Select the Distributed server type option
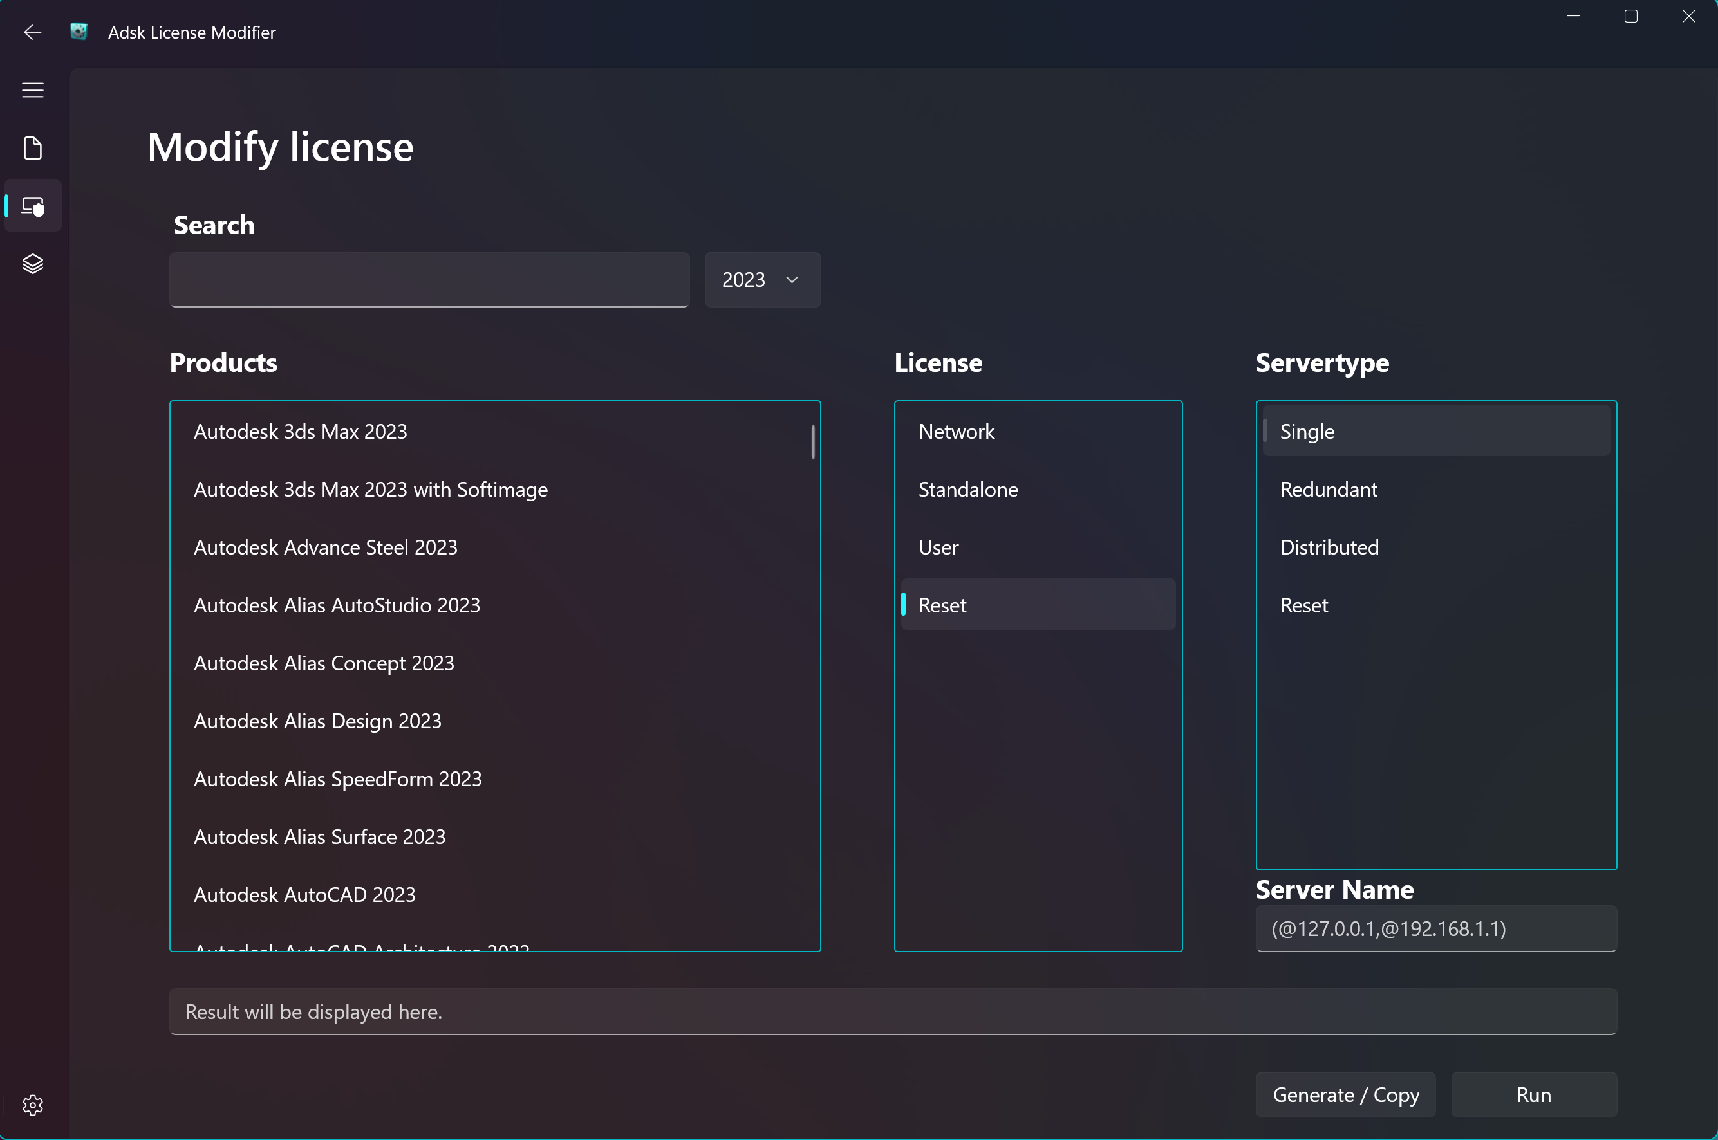1718x1140 pixels. (1330, 546)
